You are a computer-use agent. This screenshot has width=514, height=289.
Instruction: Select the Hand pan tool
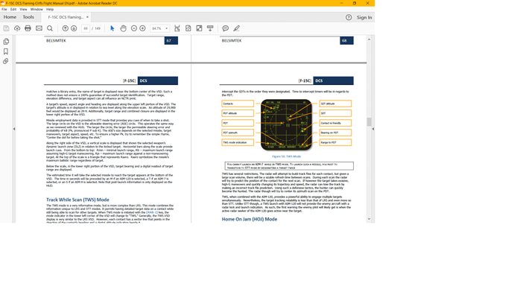pos(123,28)
